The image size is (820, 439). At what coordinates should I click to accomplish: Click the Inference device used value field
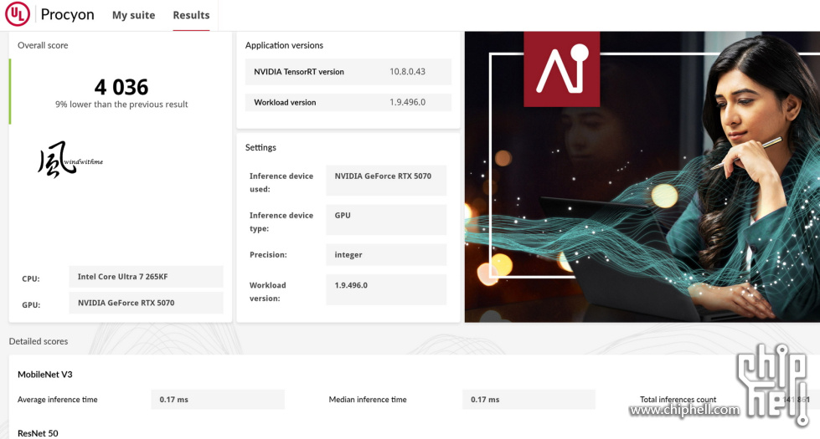386,181
